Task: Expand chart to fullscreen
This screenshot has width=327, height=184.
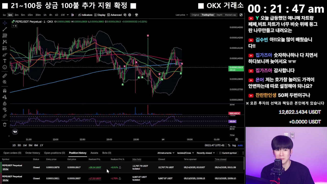Action: [241, 15]
